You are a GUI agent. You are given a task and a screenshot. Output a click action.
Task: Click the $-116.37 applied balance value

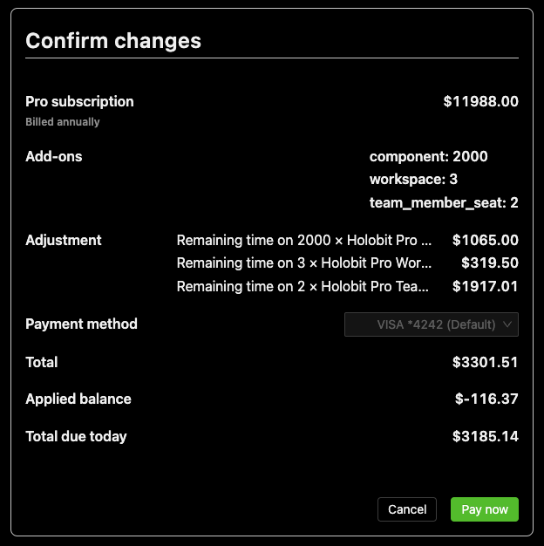click(x=486, y=399)
